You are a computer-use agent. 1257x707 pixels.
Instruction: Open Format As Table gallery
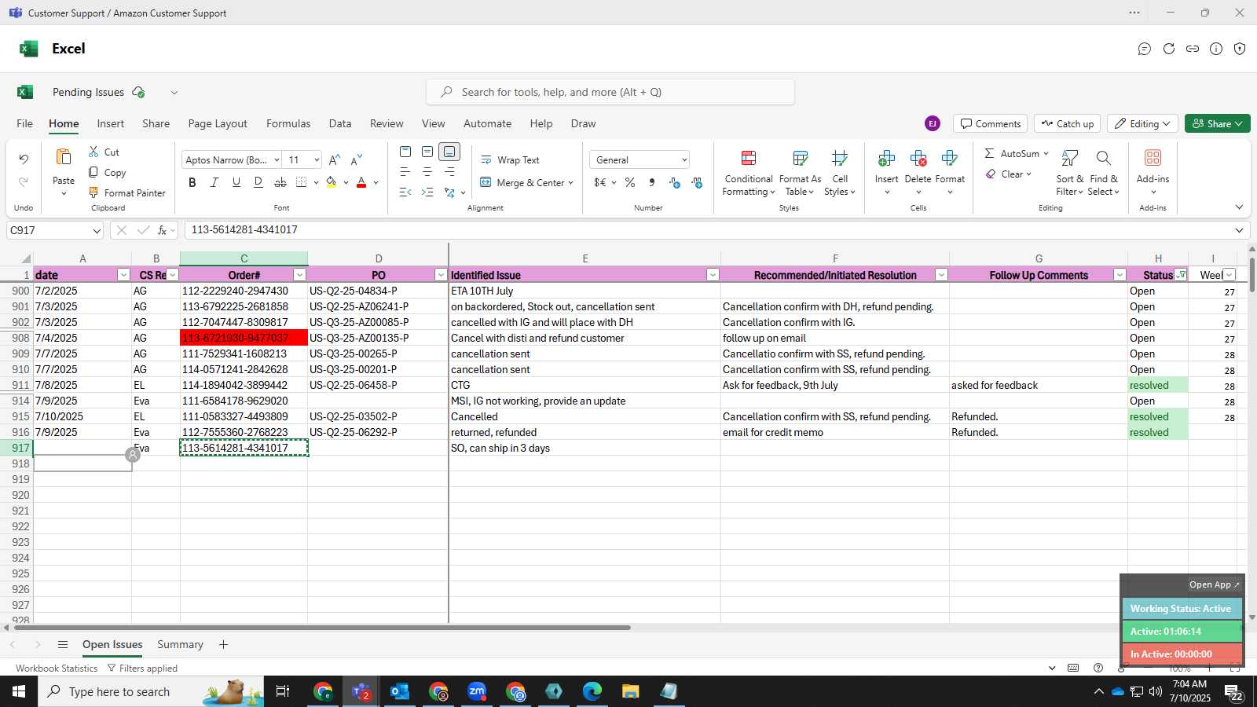point(800,173)
